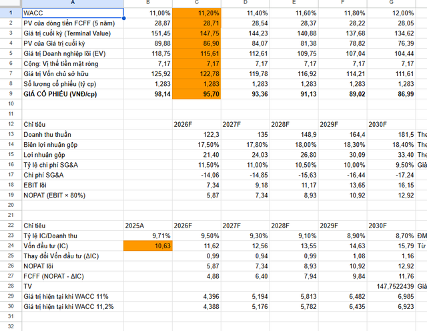
Task: Click the 'Chỉ tiêu' label in row 22
Action: [x=34, y=226]
